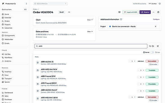
Task: Expand the Client section with Show
Action: click(90, 20)
